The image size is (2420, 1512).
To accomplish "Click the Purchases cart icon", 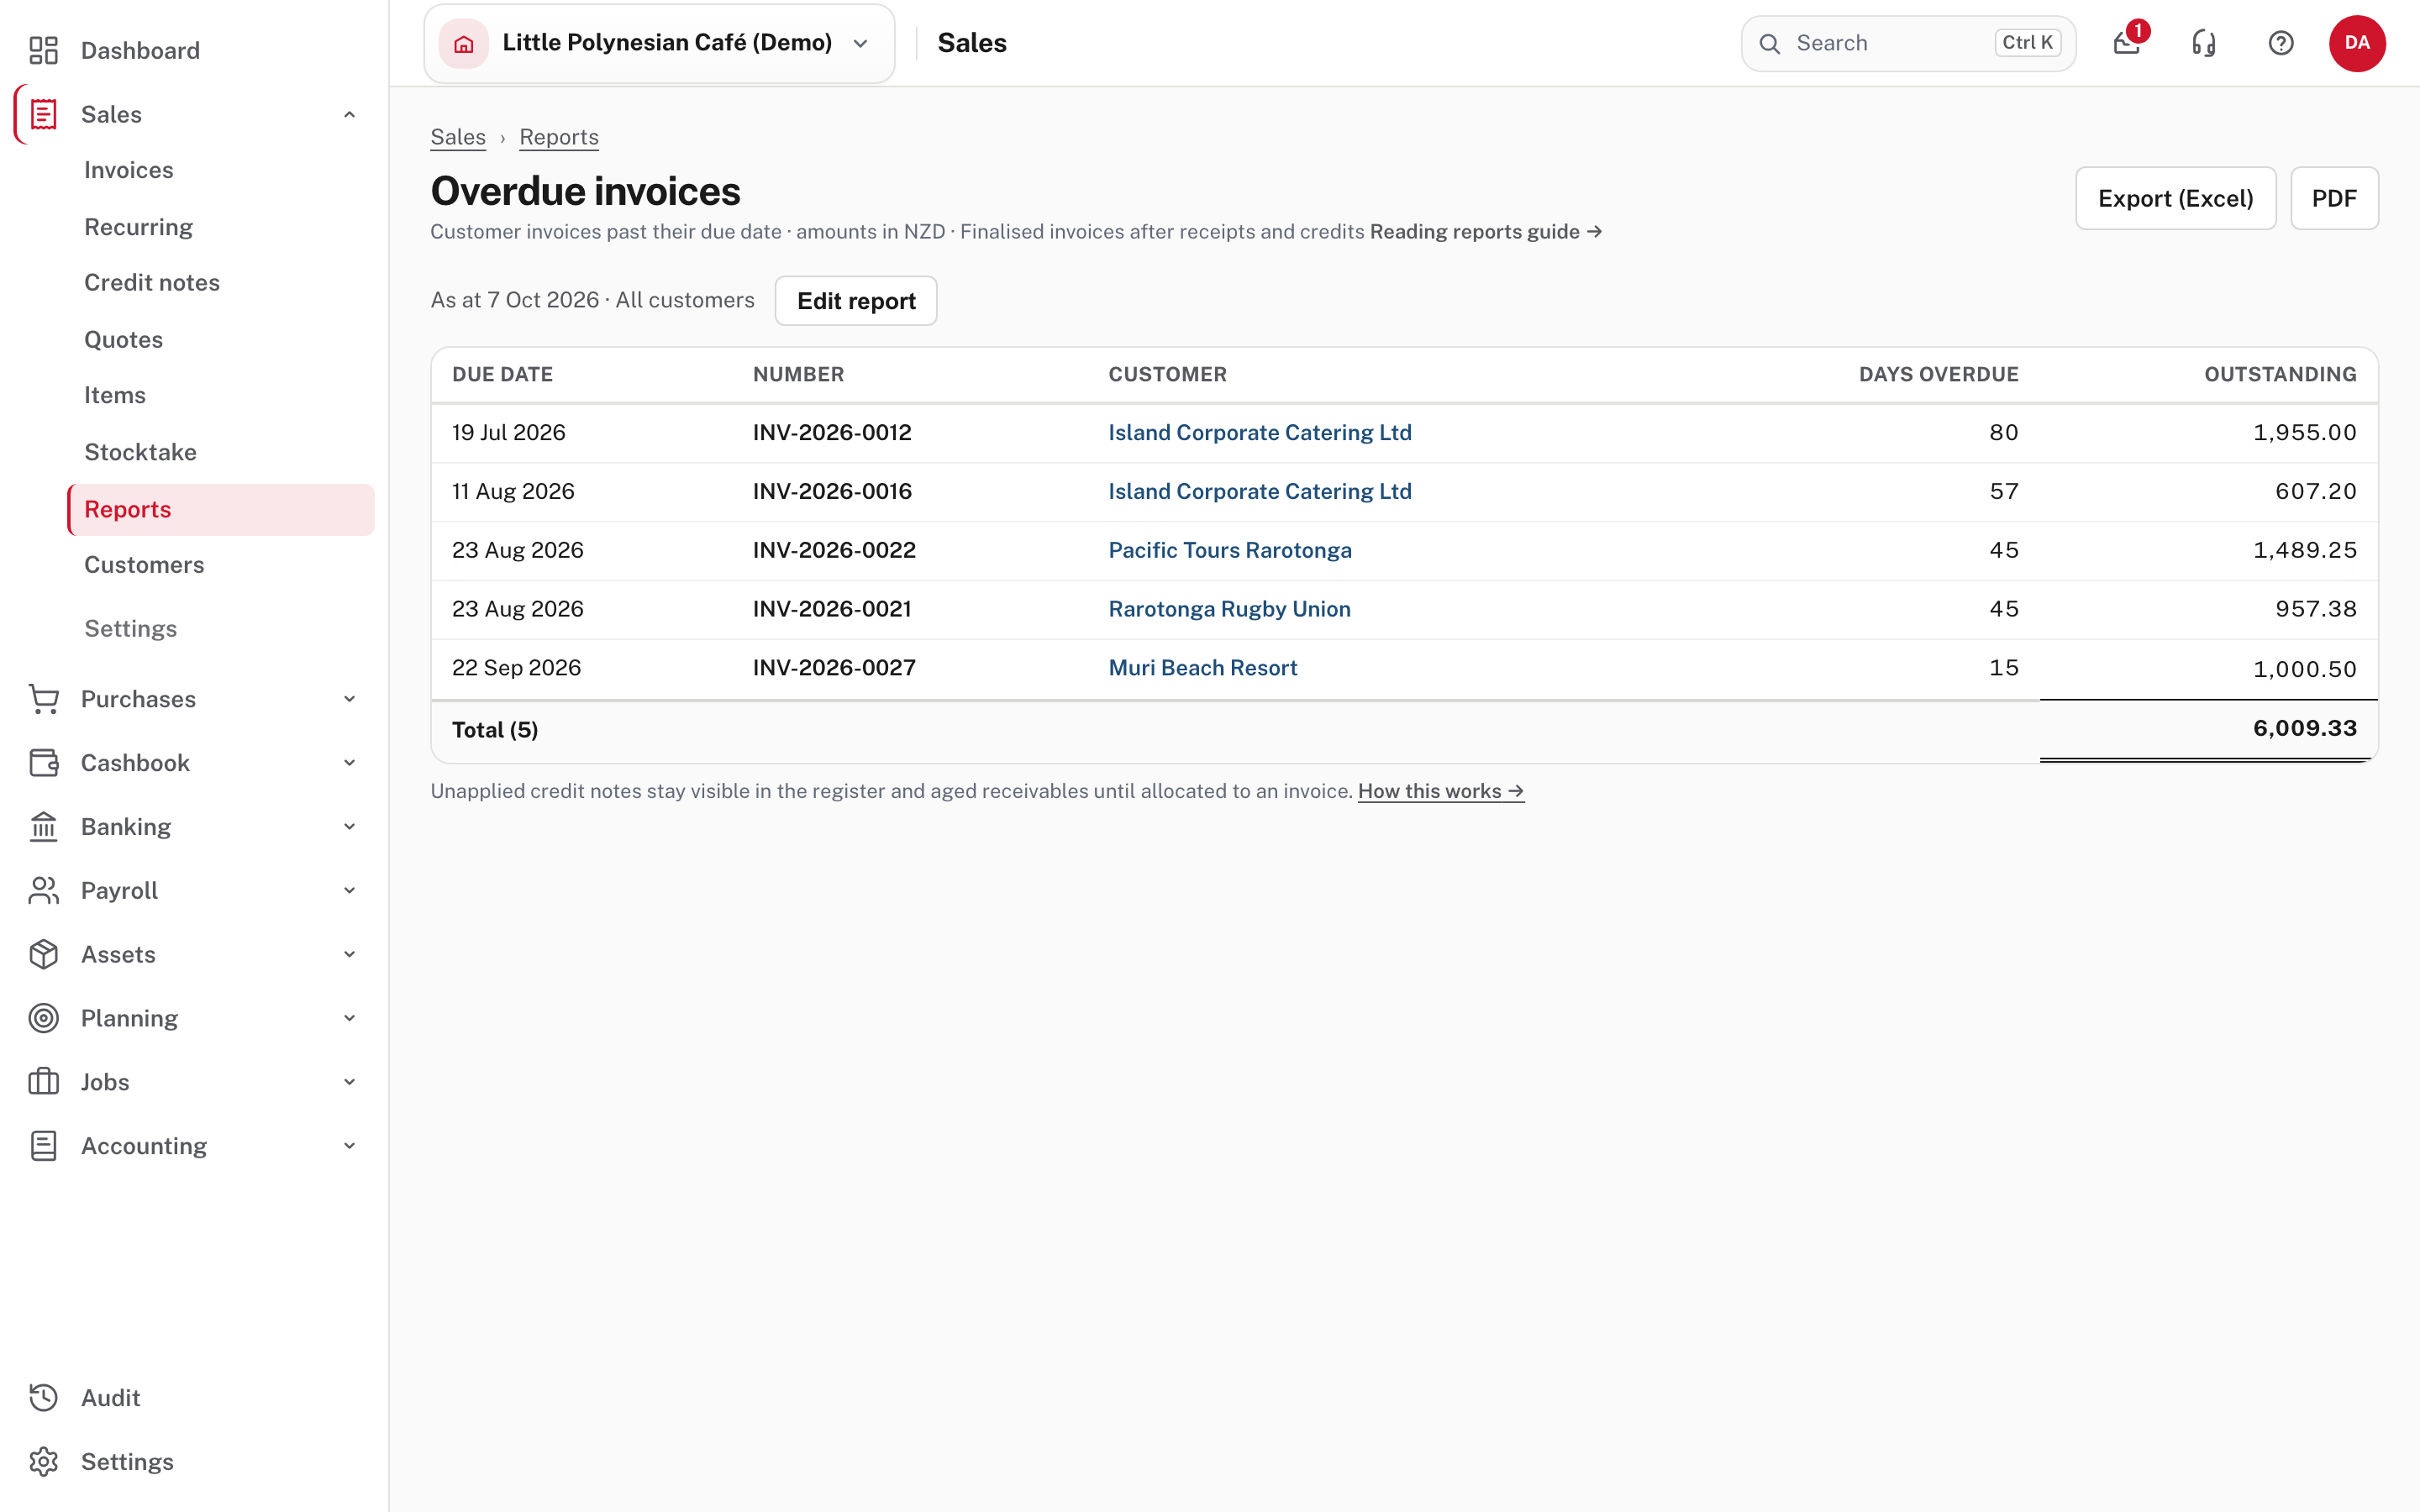I will click(43, 699).
